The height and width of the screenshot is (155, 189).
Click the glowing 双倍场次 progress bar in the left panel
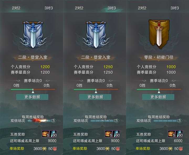40,121
